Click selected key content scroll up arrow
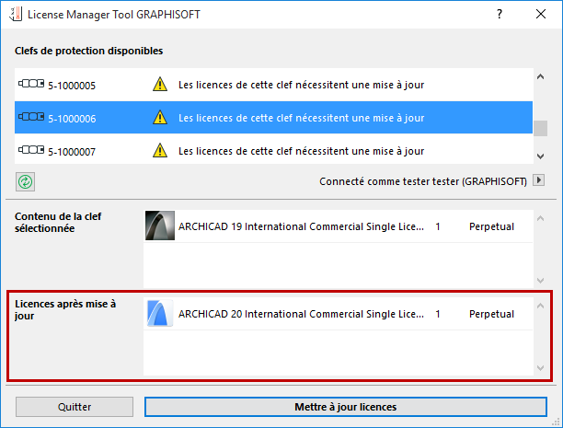Screen dimensions: 563x428 [x=540, y=218]
